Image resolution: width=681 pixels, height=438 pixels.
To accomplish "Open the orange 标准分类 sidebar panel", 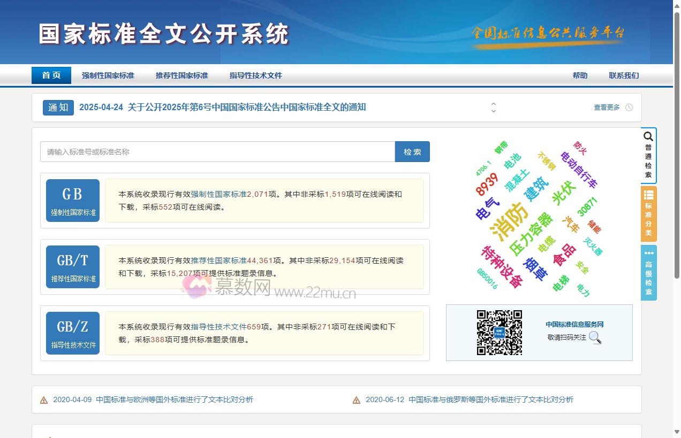I will tap(648, 213).
